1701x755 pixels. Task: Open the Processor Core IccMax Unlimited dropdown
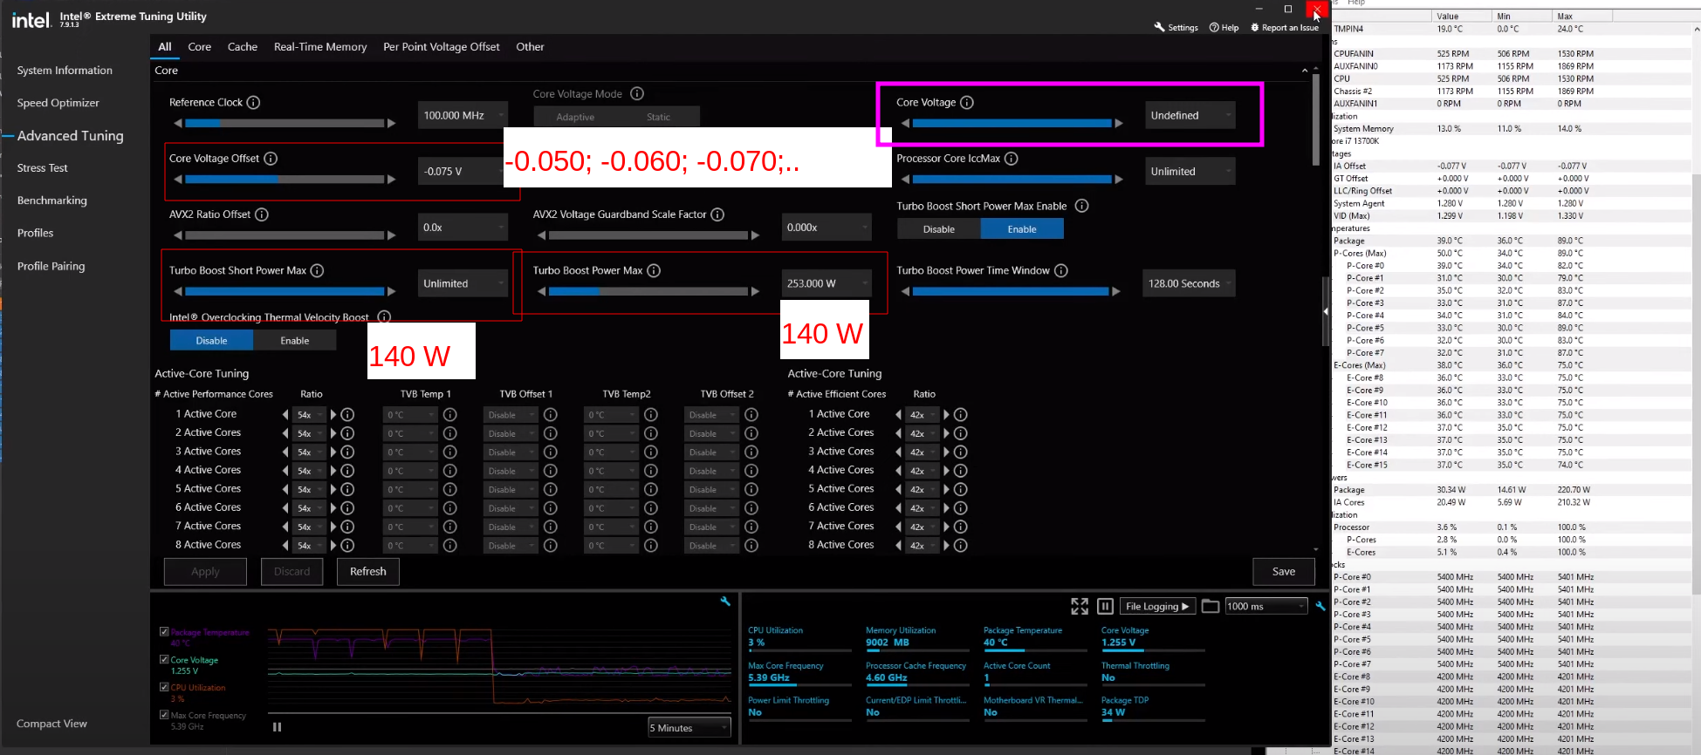[1190, 171]
